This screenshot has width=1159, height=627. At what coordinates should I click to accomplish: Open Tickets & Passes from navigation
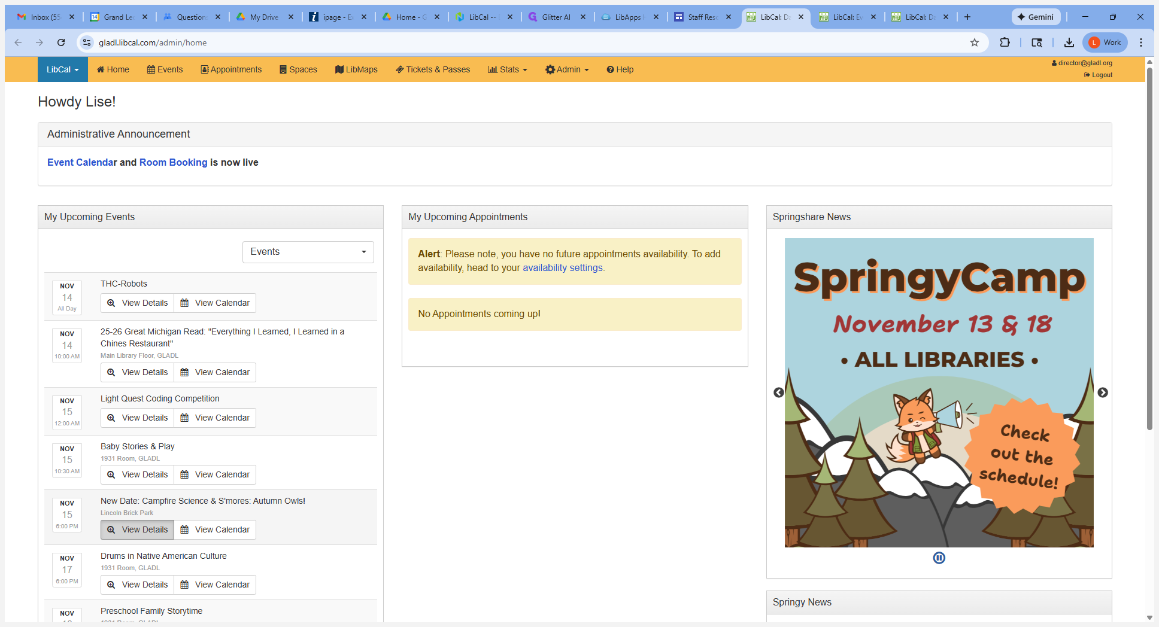pos(433,69)
